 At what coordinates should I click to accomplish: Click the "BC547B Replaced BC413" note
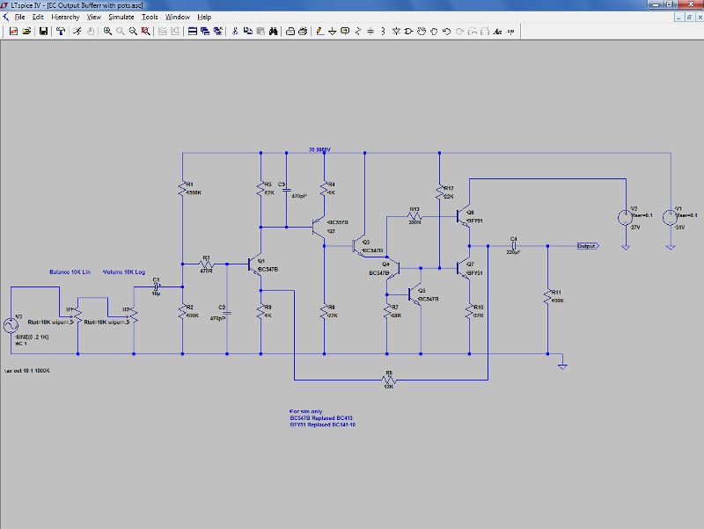point(321,417)
